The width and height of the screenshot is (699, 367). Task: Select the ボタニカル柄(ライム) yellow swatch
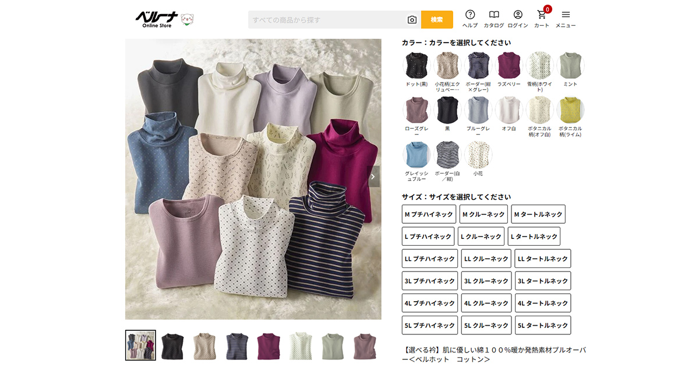click(x=570, y=111)
